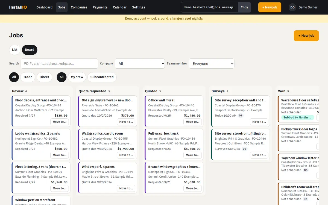
Task: Click the Subbed to Norths... tag
Action: [x=298, y=118]
